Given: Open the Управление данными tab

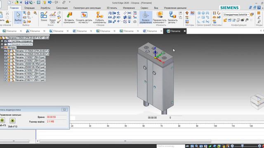Looking at the screenshot, I should 175,8.
